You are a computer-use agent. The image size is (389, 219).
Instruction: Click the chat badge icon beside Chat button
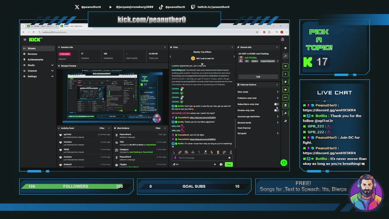click(x=221, y=164)
